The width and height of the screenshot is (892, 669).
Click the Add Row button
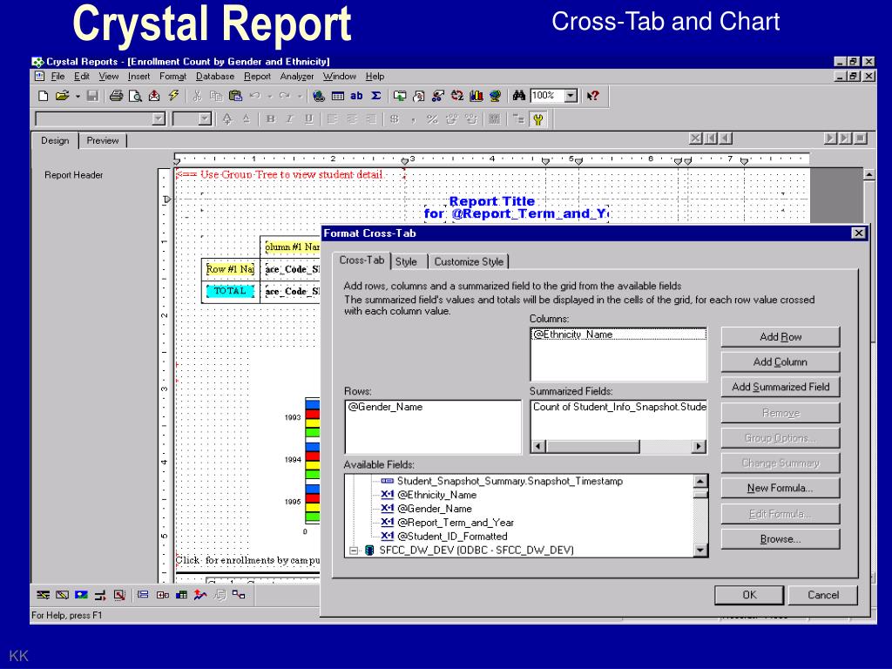[780, 337]
